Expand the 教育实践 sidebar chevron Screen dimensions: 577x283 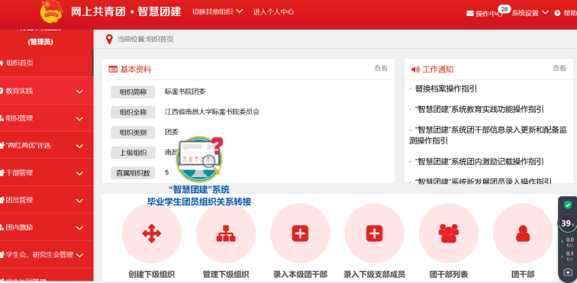click(x=80, y=92)
